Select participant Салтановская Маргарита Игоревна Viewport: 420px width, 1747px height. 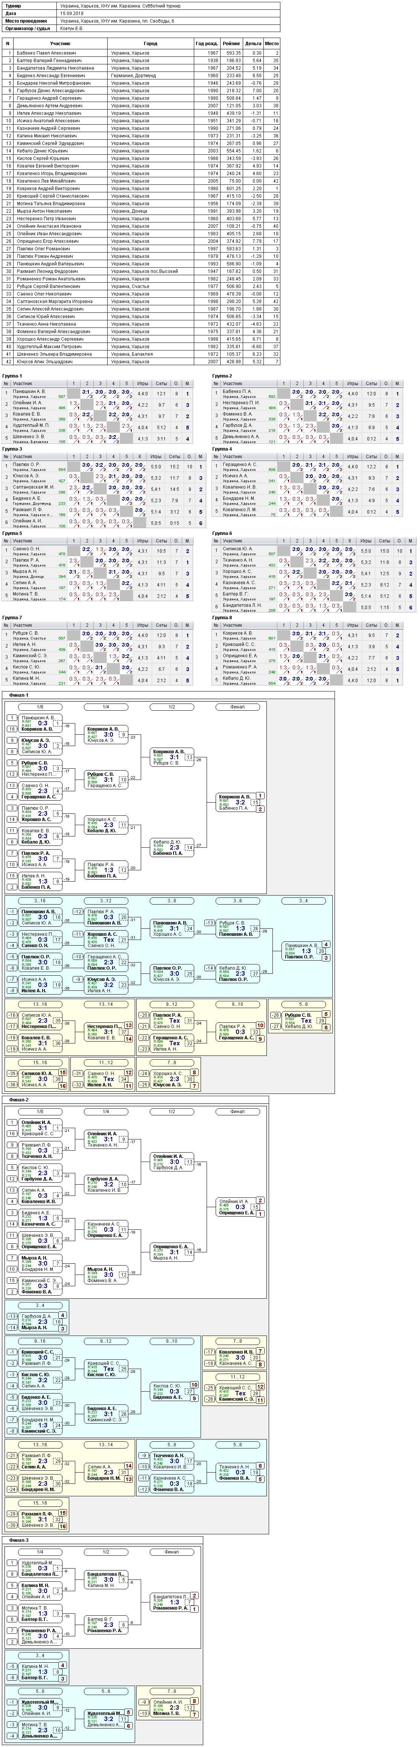pyautogui.click(x=54, y=301)
